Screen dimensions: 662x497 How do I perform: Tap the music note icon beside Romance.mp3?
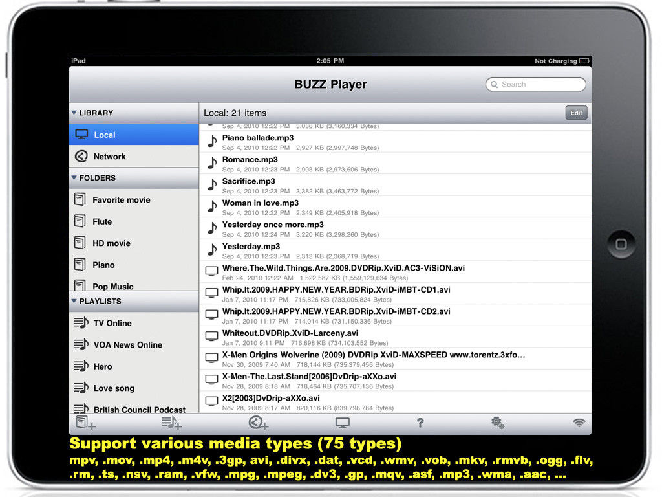[x=212, y=163]
